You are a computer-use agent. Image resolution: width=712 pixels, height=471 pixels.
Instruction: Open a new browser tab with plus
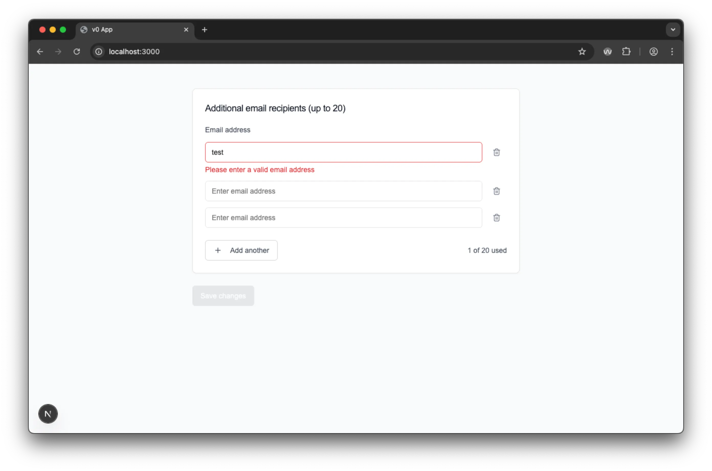point(204,29)
